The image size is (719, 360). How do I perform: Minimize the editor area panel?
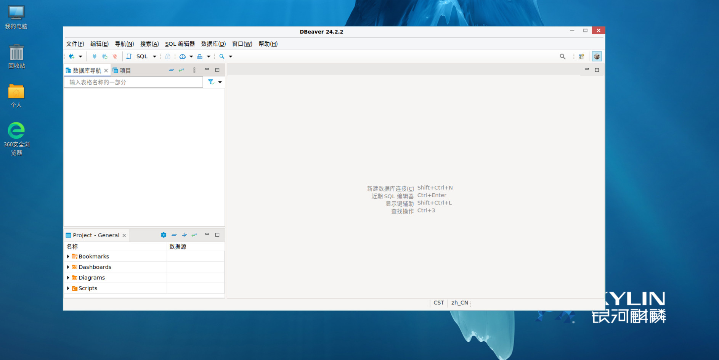coord(587,69)
